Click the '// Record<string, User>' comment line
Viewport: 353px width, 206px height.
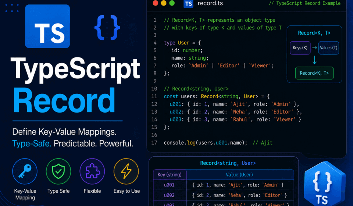196,89
